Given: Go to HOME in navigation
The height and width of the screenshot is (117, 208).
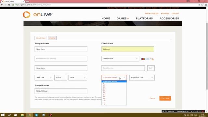Looking at the screenshot, I should tap(106, 19).
